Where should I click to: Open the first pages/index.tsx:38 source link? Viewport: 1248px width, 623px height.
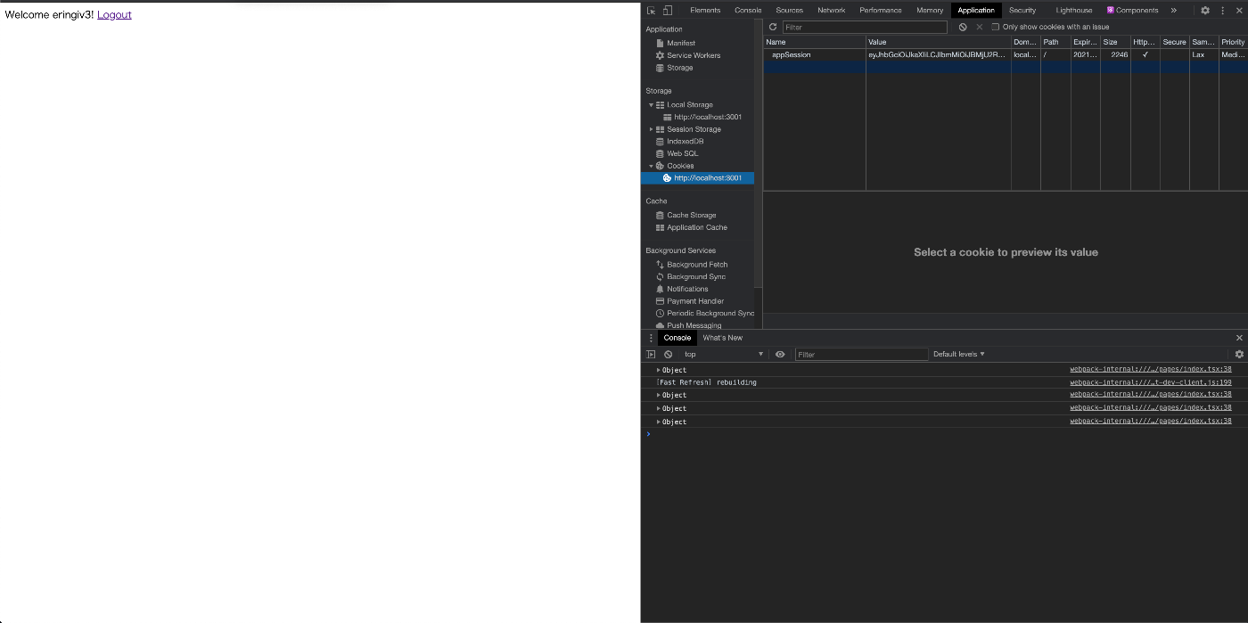[1151, 369]
